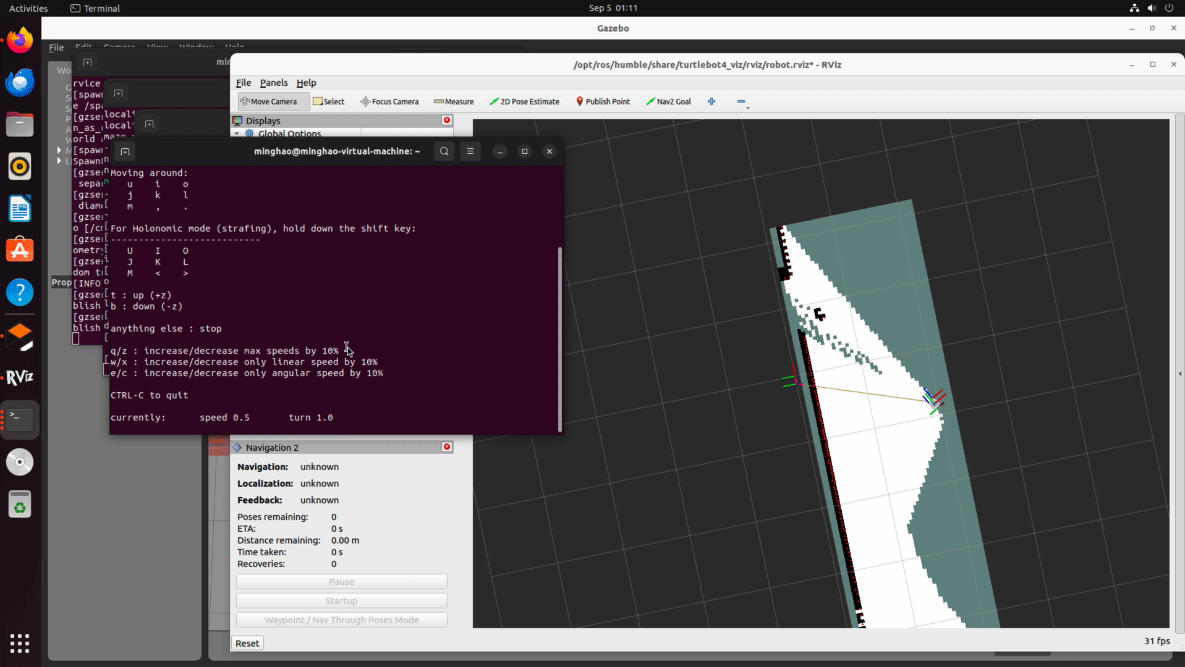Open the front terminal hamburger menu
Screen dimensions: 1185x667
tap(470, 151)
